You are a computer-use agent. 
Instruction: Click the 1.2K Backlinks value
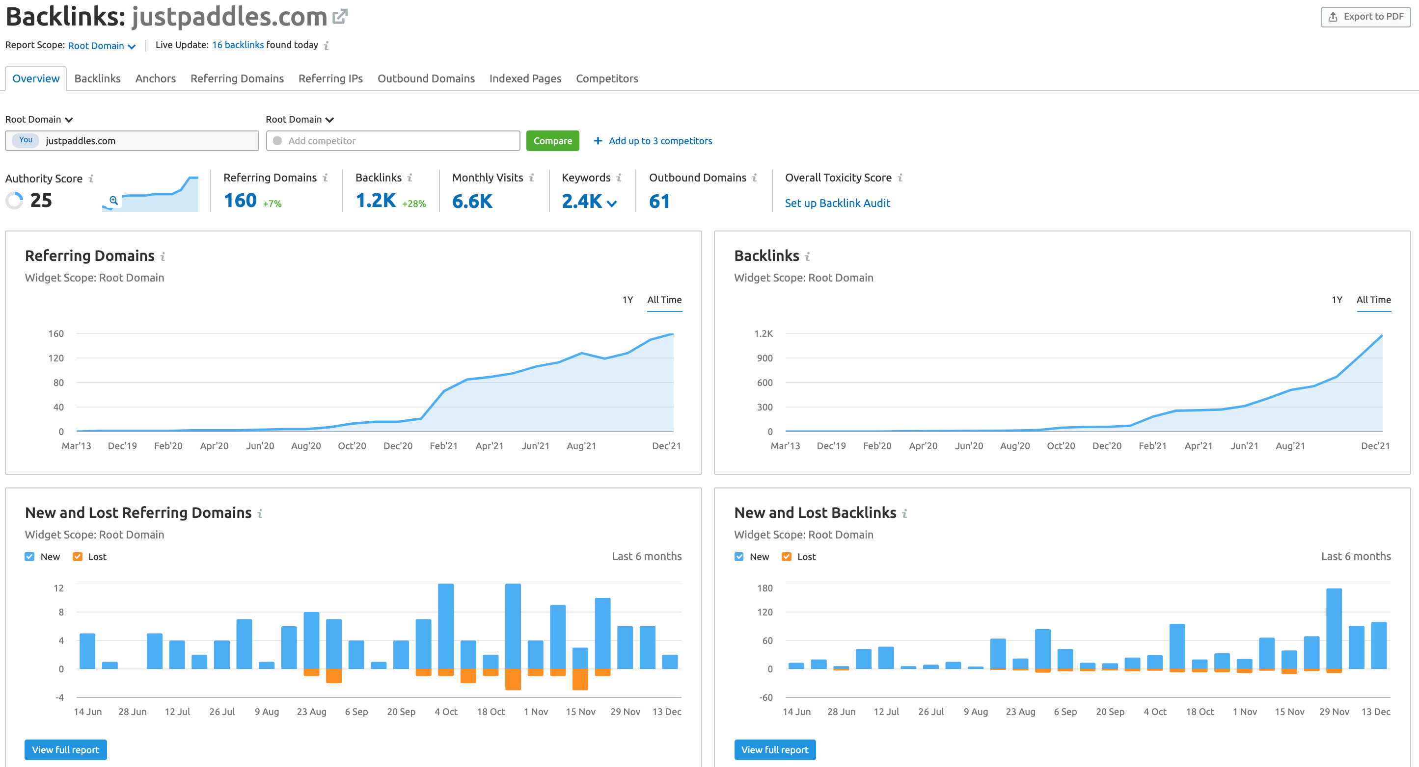point(376,200)
